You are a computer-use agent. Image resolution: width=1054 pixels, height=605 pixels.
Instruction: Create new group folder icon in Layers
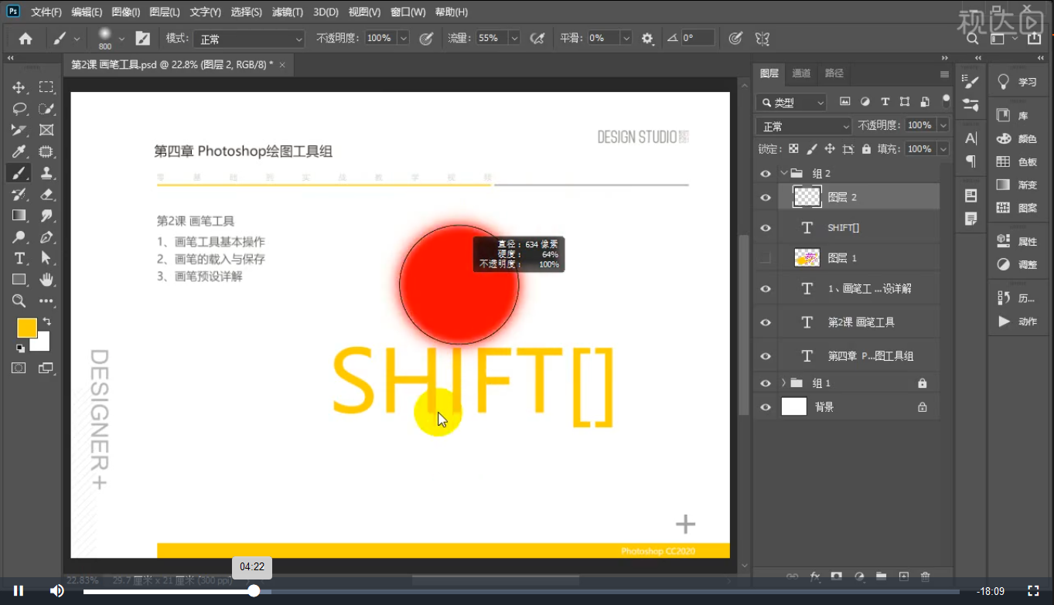(881, 576)
